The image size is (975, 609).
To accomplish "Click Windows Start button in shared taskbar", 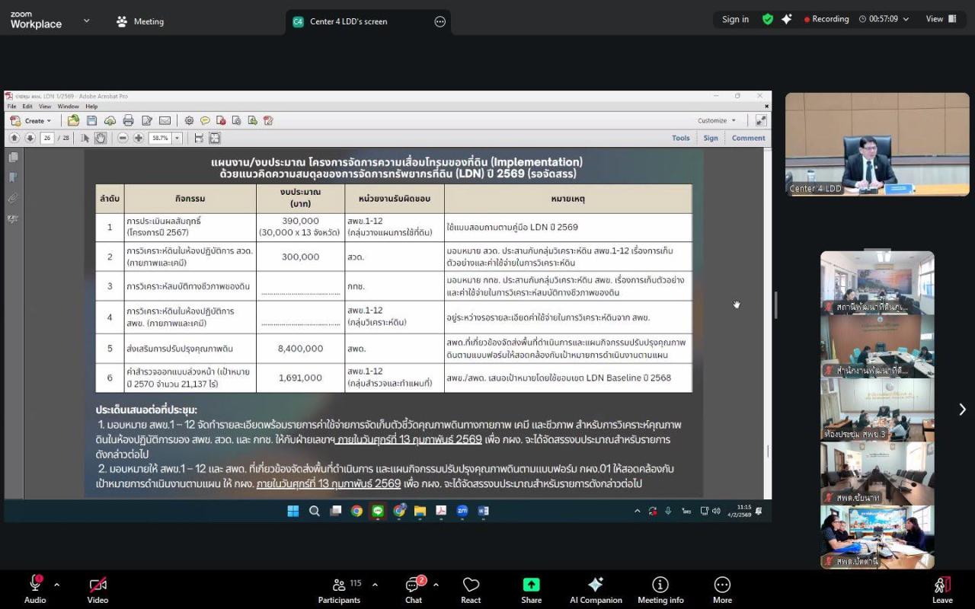I will pos(293,511).
